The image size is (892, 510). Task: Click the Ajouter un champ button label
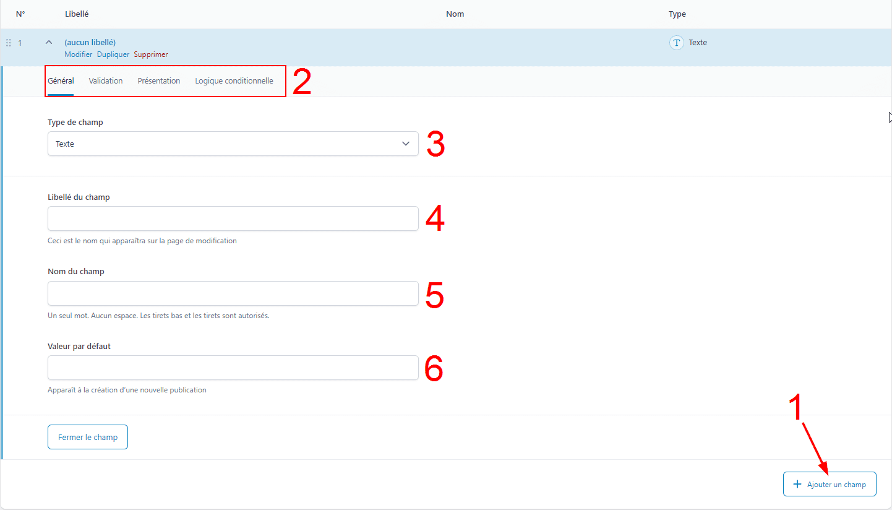coord(836,484)
